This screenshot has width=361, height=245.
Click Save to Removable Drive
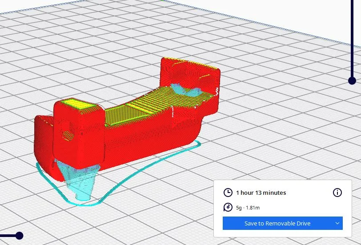tap(277, 223)
